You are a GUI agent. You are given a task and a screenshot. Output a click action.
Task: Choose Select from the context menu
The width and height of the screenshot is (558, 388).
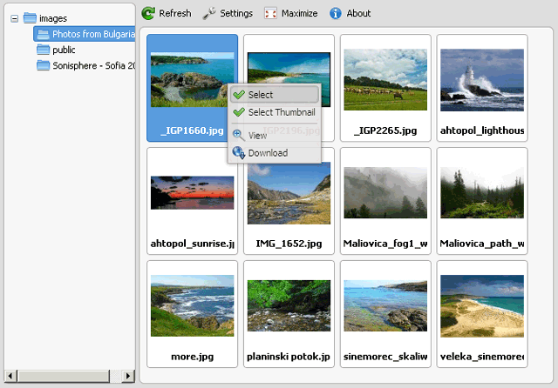pos(275,95)
